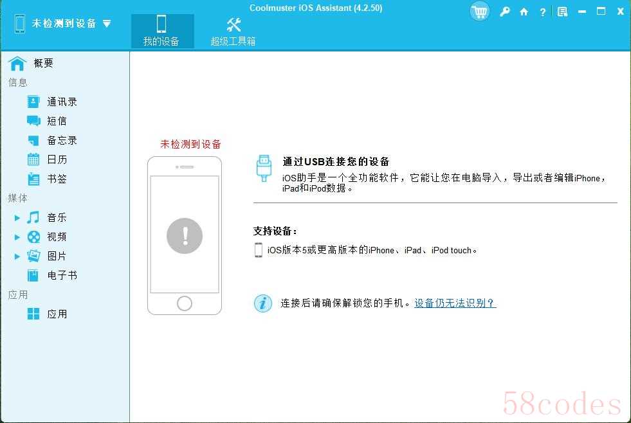Open 电子书 ebooks in sidebar

(x=62, y=275)
